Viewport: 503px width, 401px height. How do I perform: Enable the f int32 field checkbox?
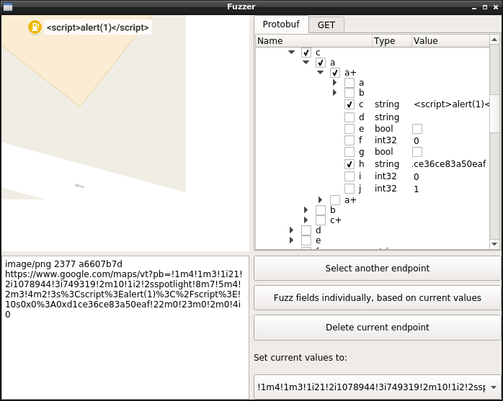(x=350, y=140)
